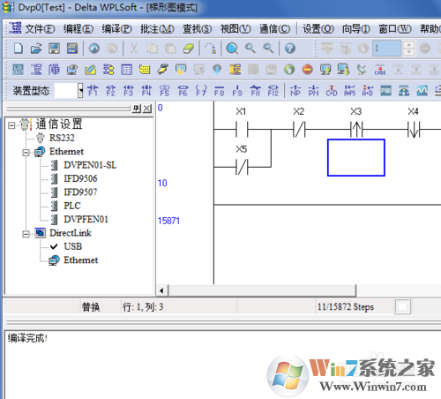Increase the toolbar number spinner
Screen dimensions: 441x399
coord(408,45)
